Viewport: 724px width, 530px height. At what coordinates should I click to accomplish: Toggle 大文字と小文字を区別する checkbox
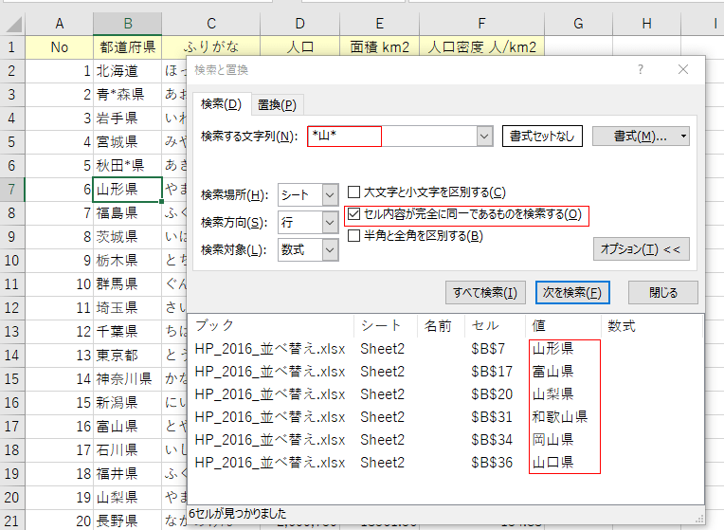353,192
